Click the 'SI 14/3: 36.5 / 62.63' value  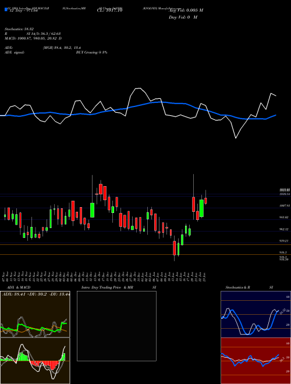(43, 34)
